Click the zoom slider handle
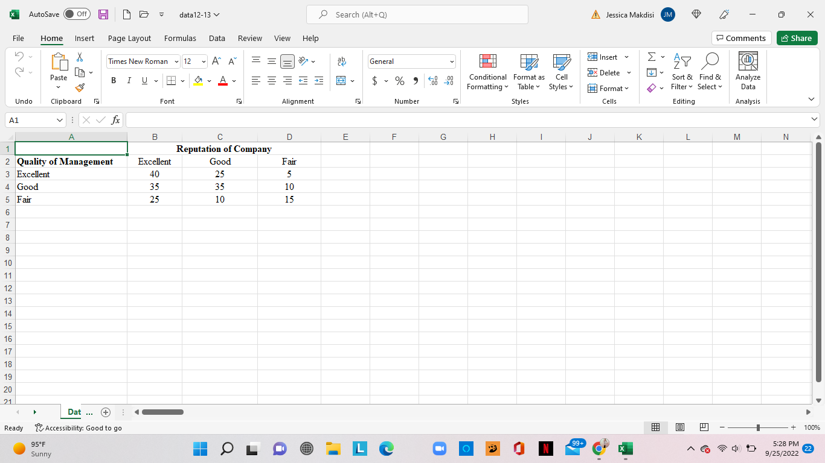The height and width of the screenshot is (463, 825). (x=758, y=427)
